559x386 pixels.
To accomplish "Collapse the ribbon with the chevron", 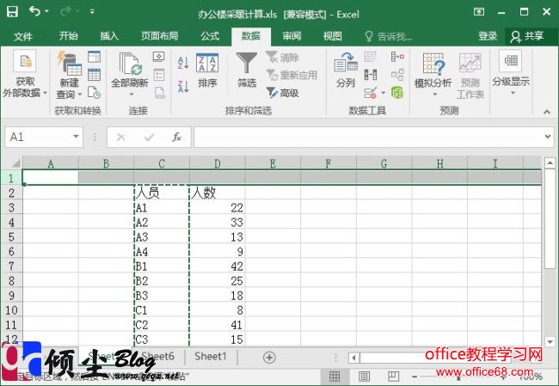I will pyautogui.click(x=546, y=112).
